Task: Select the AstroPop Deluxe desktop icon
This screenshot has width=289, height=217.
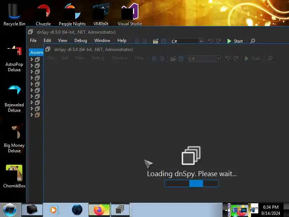Action: 14,59
